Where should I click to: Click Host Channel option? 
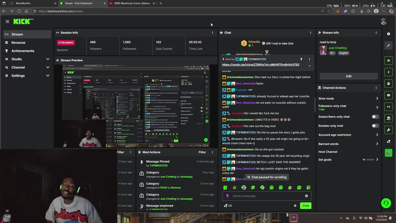[328, 152]
